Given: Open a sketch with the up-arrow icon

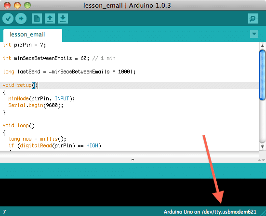Looking at the screenshot, I should (x=50, y=18).
